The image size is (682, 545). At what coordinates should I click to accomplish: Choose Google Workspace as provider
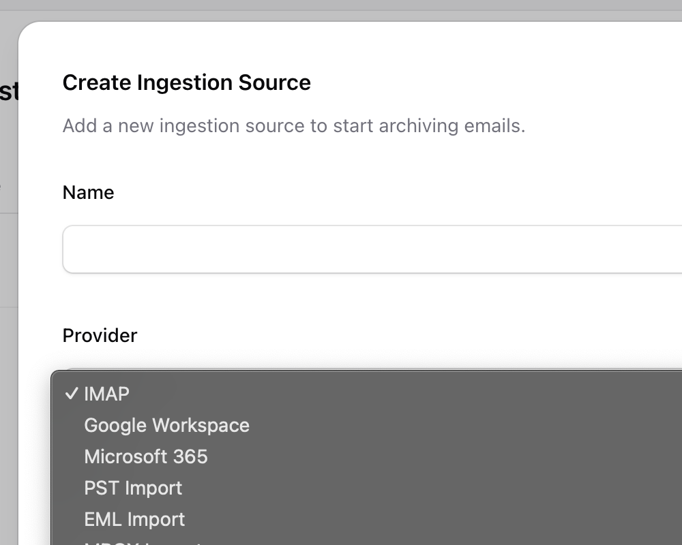(x=166, y=425)
